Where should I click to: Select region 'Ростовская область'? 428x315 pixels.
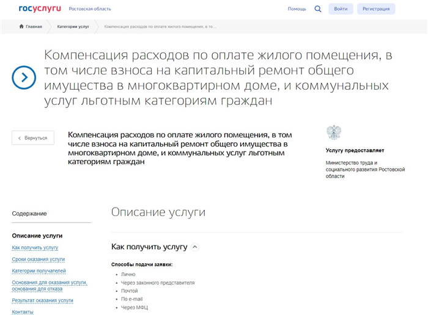(x=90, y=9)
